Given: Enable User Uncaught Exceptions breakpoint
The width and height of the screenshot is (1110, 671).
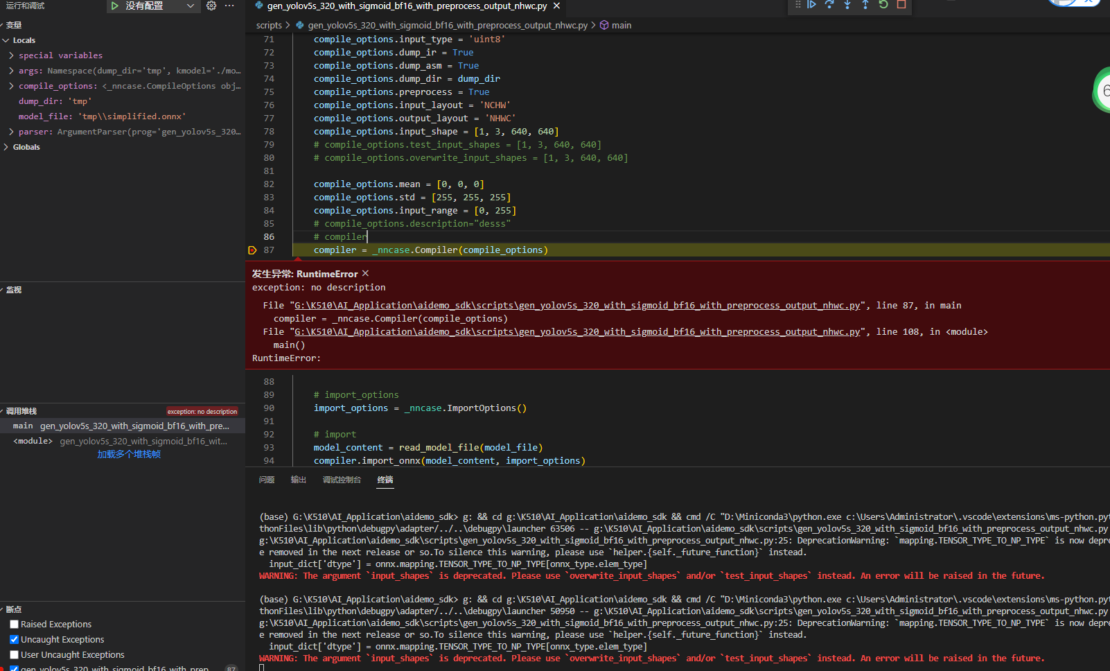Looking at the screenshot, I should [x=14, y=654].
